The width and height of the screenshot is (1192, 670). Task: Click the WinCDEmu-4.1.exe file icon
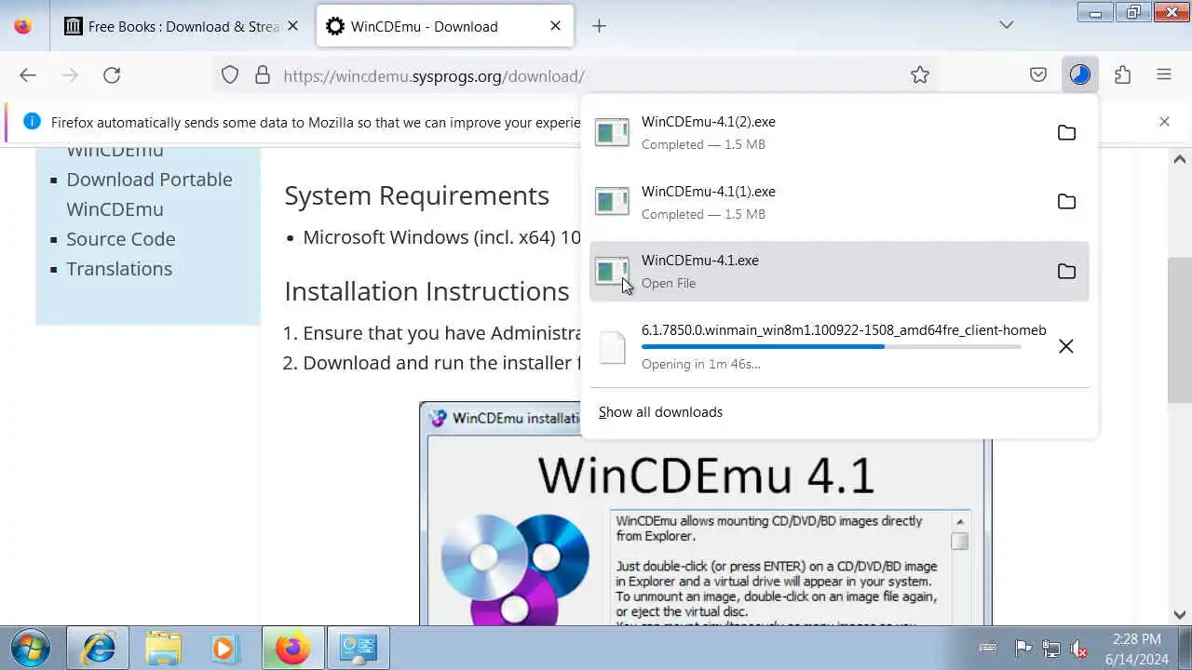612,272
